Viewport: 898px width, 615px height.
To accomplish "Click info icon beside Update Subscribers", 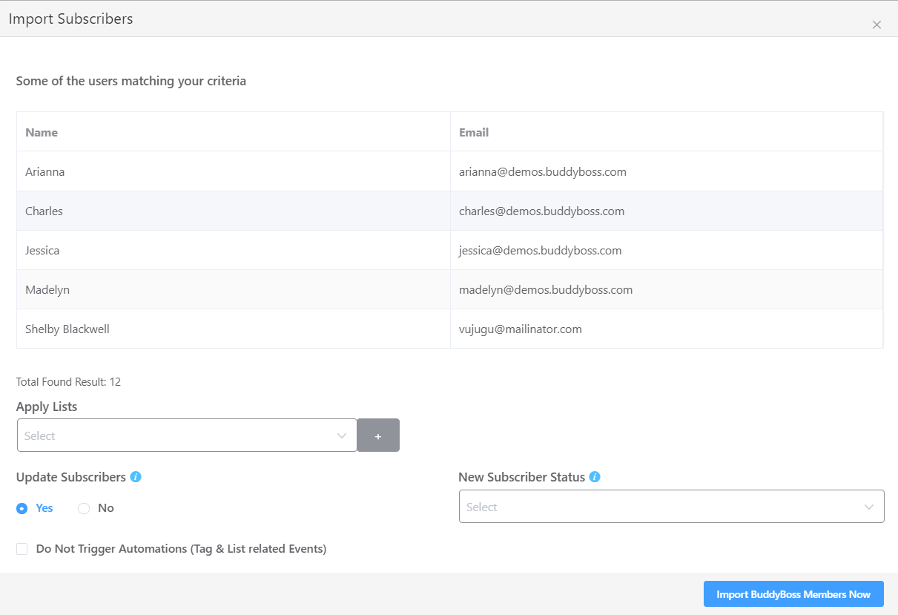I will click(136, 477).
